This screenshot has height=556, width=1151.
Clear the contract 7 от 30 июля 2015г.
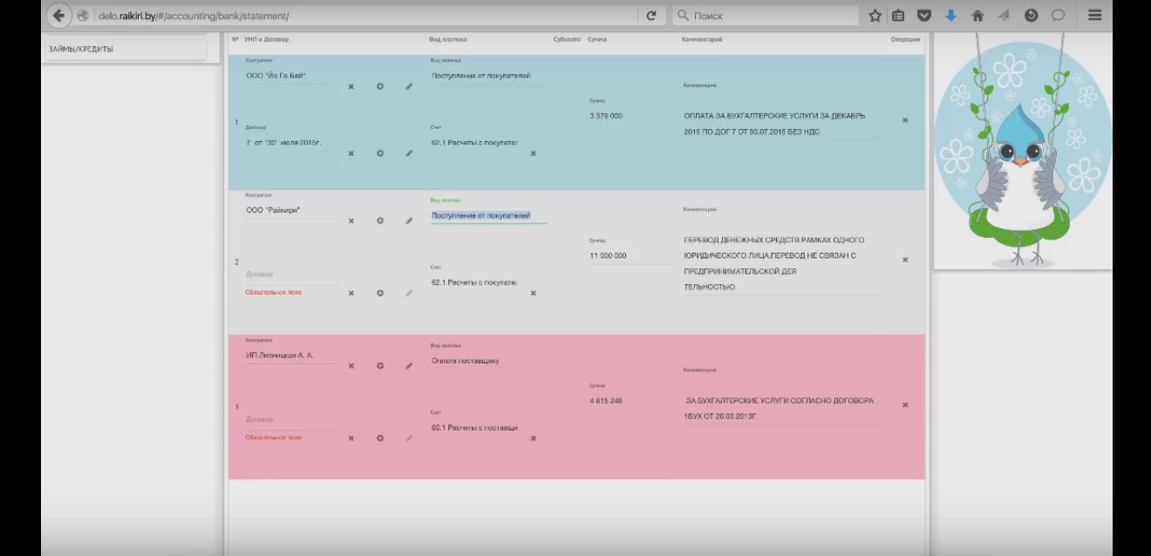tap(351, 153)
